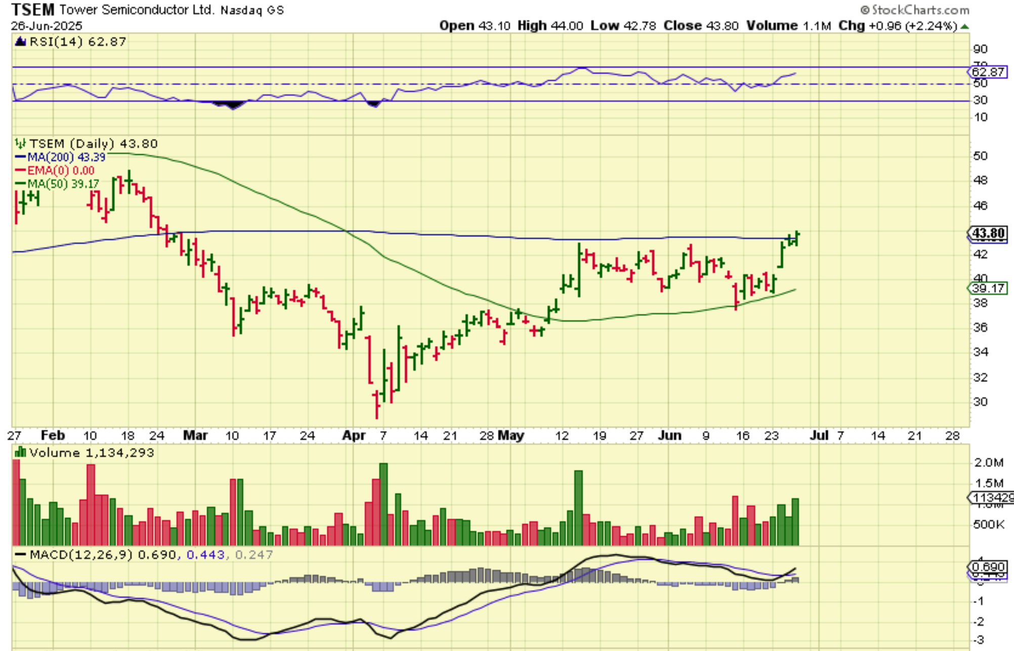Click the Volume bars legend icon
Viewport: 1014px width, 651px height.
point(20,452)
